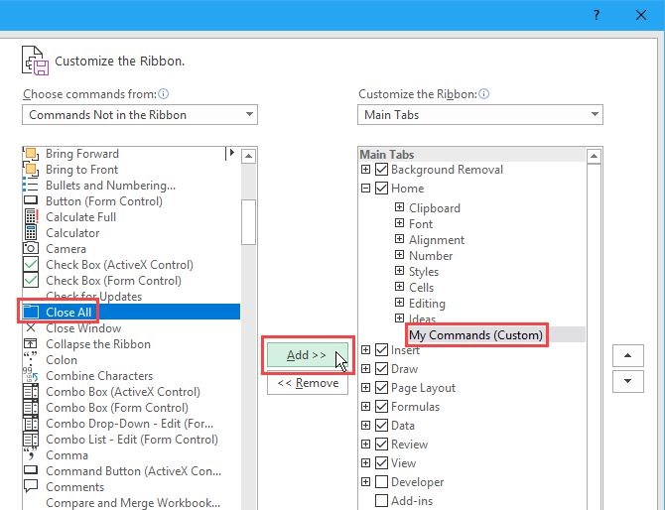This screenshot has height=510, width=665.
Task: Click the << Remove button
Action: [x=307, y=383]
